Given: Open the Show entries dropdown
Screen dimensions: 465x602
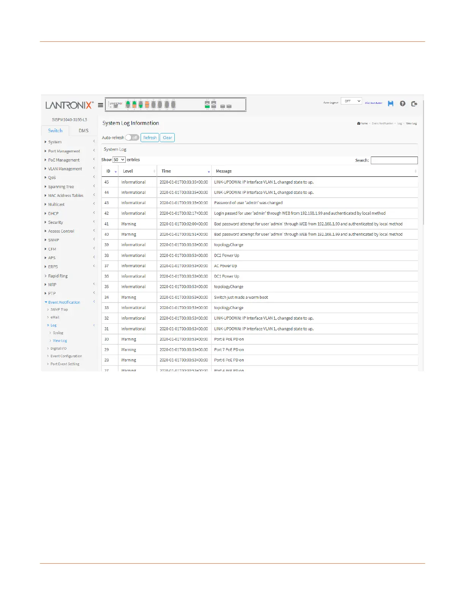Looking at the screenshot, I should tap(119, 160).
